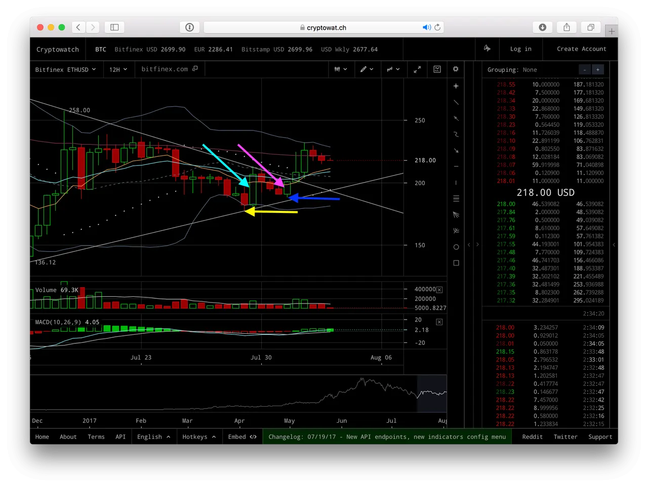Select the rectangle drawing tool

(456, 263)
